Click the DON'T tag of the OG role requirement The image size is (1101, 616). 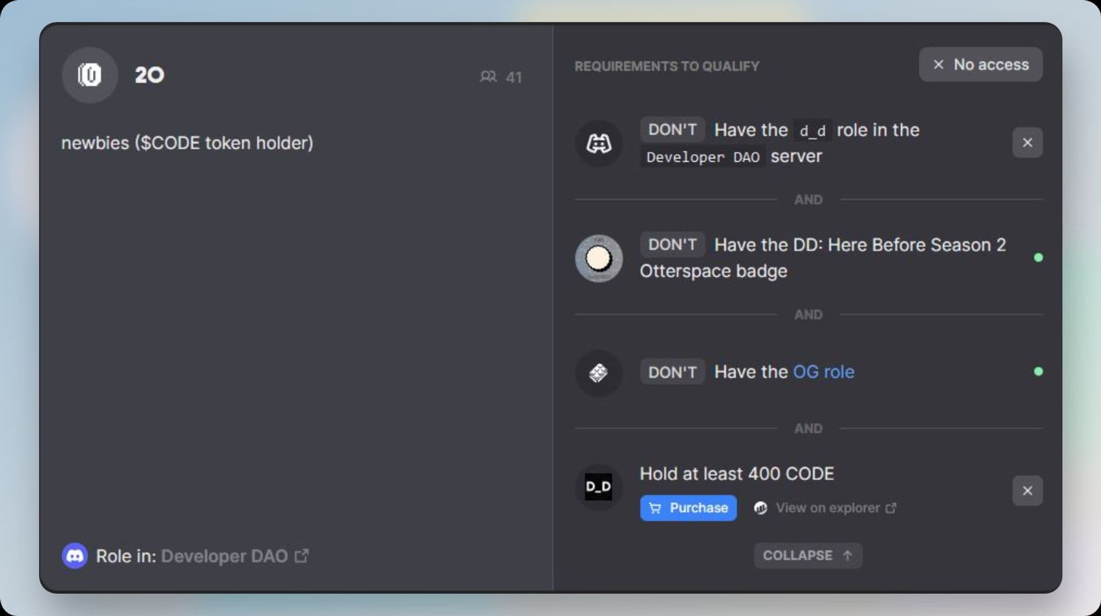[x=672, y=372]
